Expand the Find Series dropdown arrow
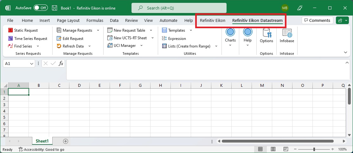The image size is (353, 153). [x=38, y=46]
